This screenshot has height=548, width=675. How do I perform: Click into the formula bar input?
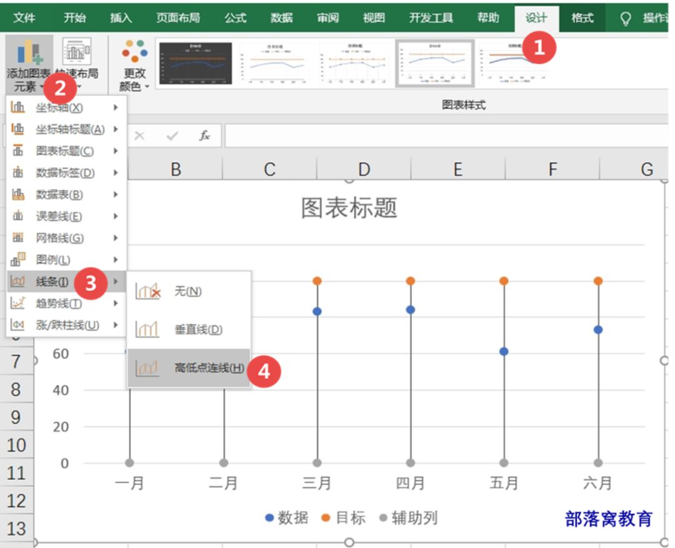(x=446, y=136)
